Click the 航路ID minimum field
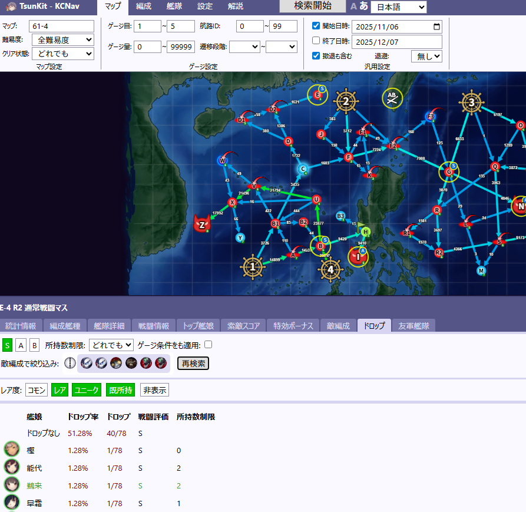 250,26
